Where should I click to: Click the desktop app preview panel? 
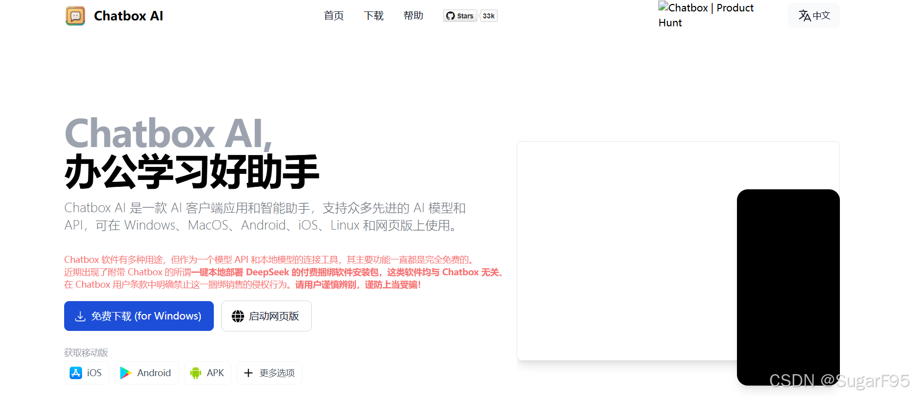point(627,251)
